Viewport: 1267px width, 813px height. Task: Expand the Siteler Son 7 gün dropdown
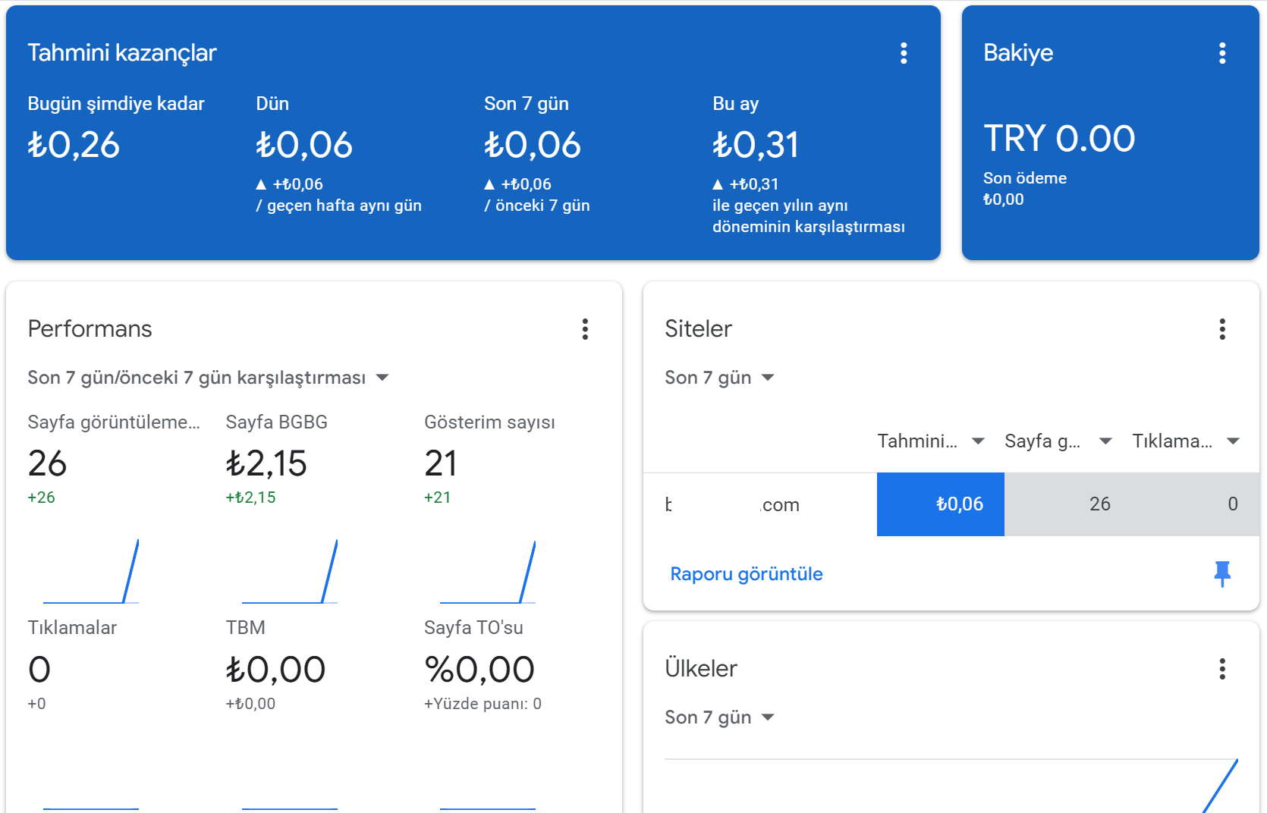click(719, 378)
